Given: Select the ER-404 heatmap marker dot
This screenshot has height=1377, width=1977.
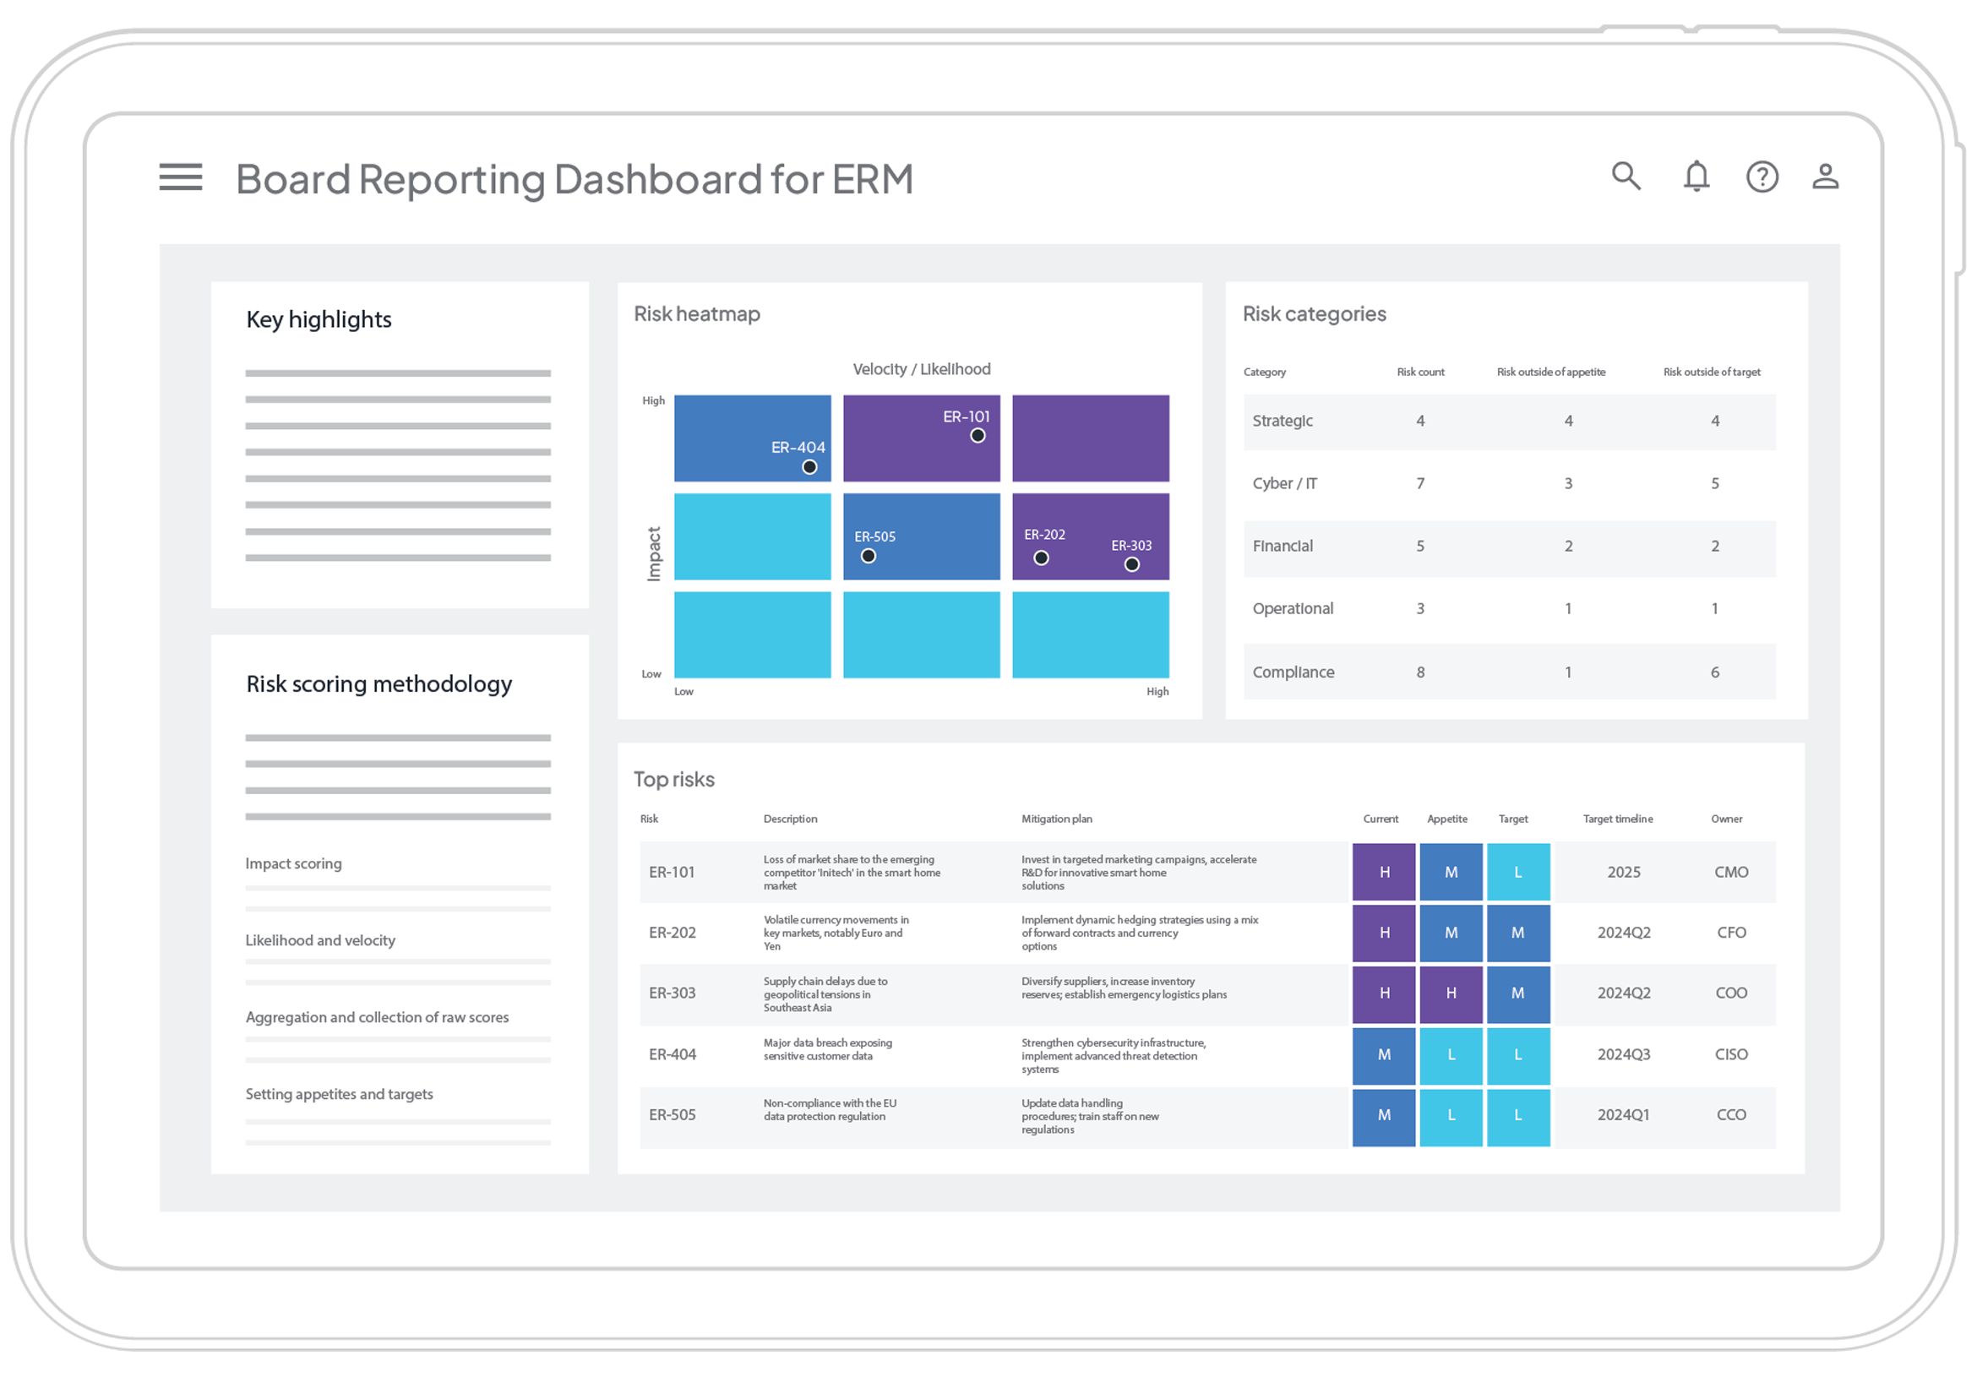Looking at the screenshot, I should pos(809,468).
